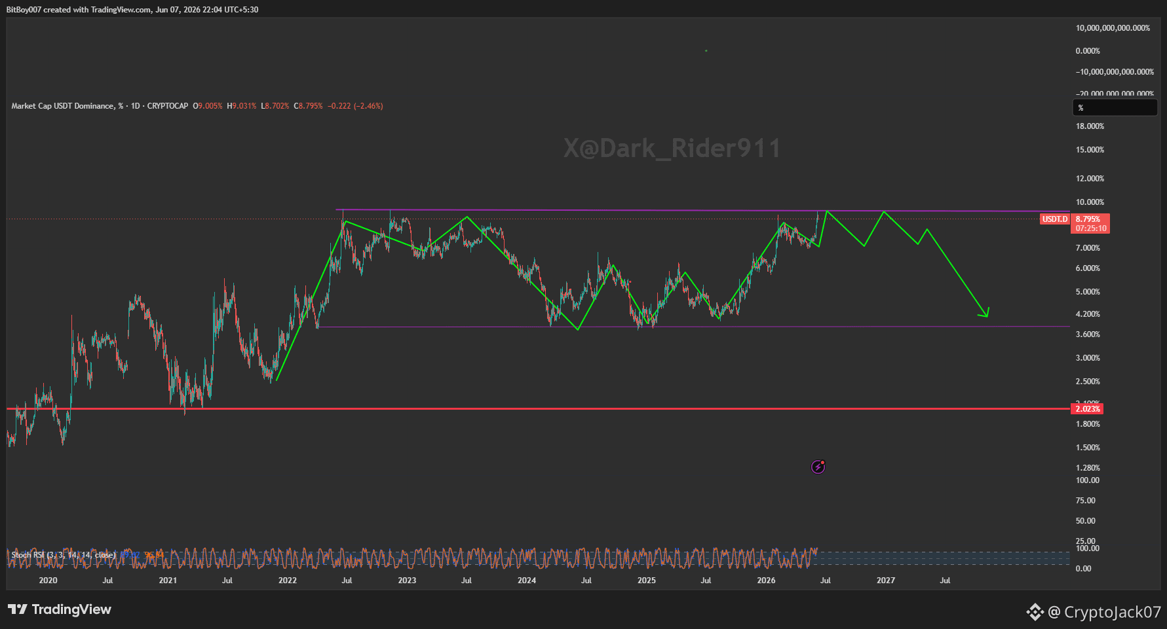The width and height of the screenshot is (1167, 629).
Task: Click the red horizontal line at 2.023%
Action: (x=537, y=408)
